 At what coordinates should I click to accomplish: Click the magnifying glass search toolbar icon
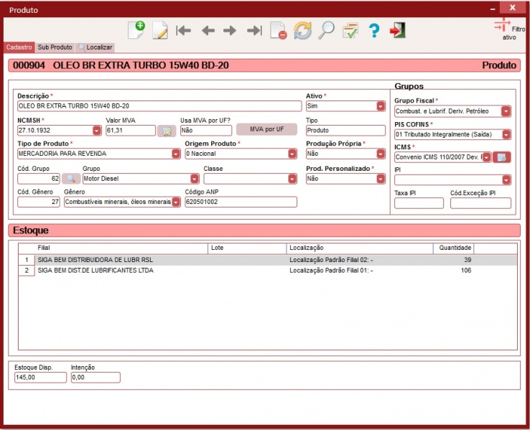(x=326, y=30)
